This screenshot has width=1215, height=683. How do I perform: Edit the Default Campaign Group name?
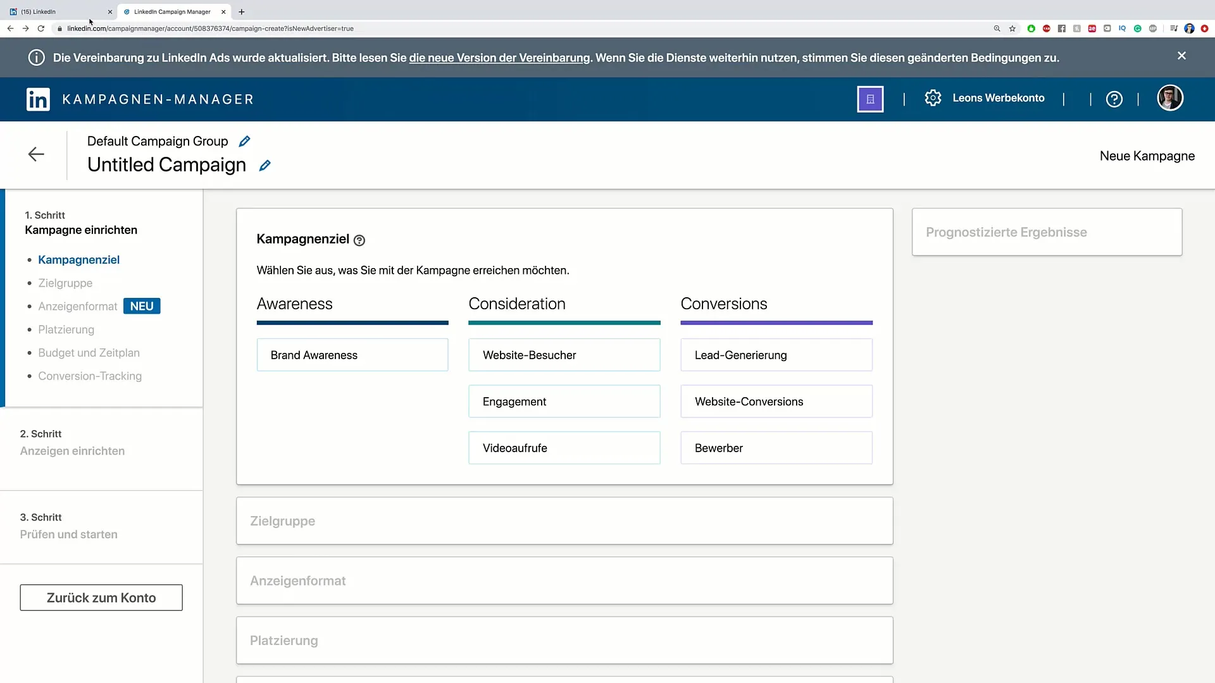pos(245,141)
